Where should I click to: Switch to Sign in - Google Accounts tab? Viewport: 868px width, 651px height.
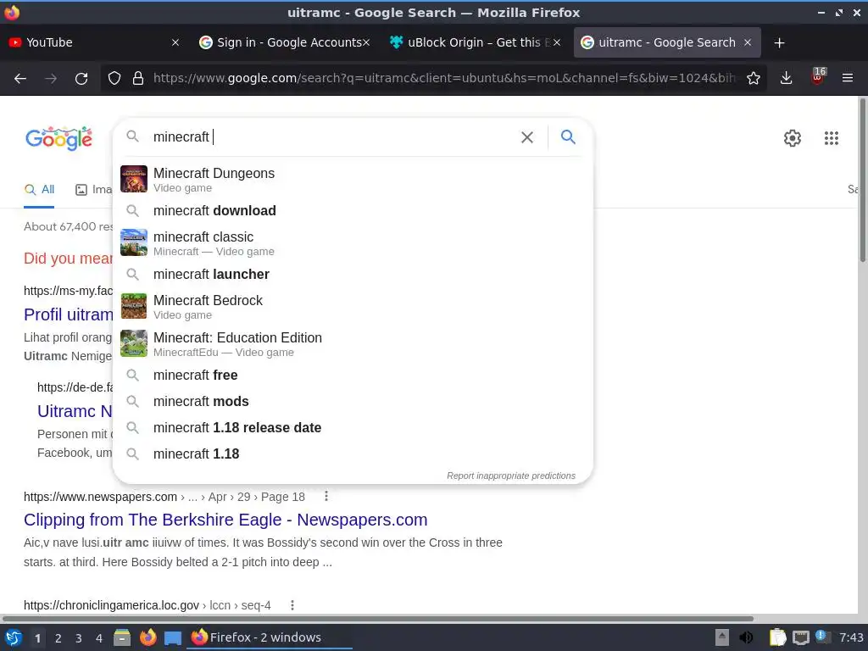[285, 42]
